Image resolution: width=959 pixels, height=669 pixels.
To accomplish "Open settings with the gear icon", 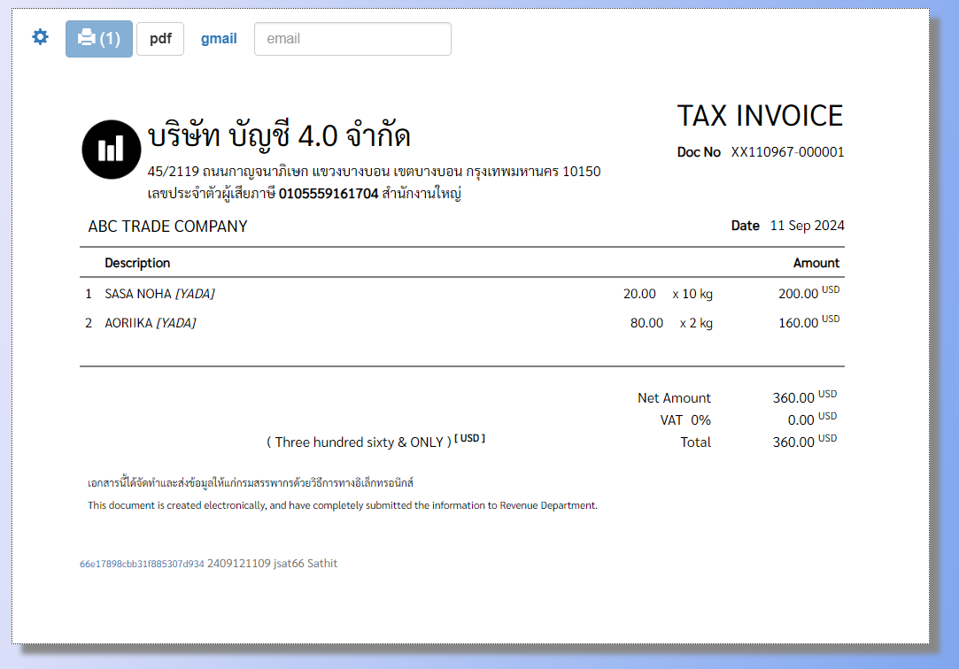I will 41,37.
